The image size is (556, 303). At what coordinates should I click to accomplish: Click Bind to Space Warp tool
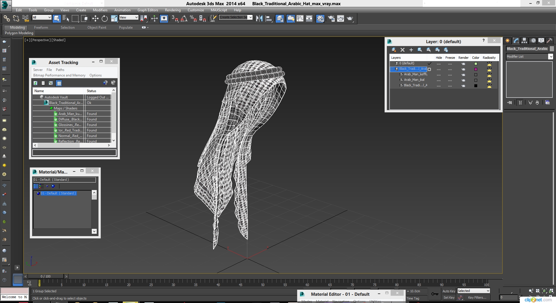25,19
